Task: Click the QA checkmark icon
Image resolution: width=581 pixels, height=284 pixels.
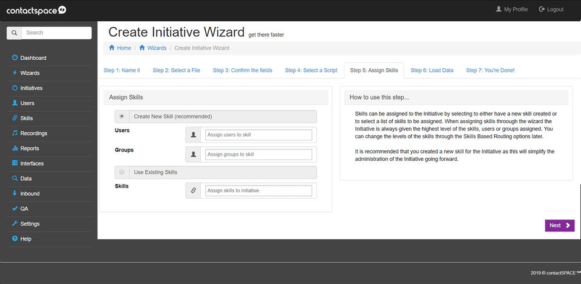Action: (x=15, y=209)
